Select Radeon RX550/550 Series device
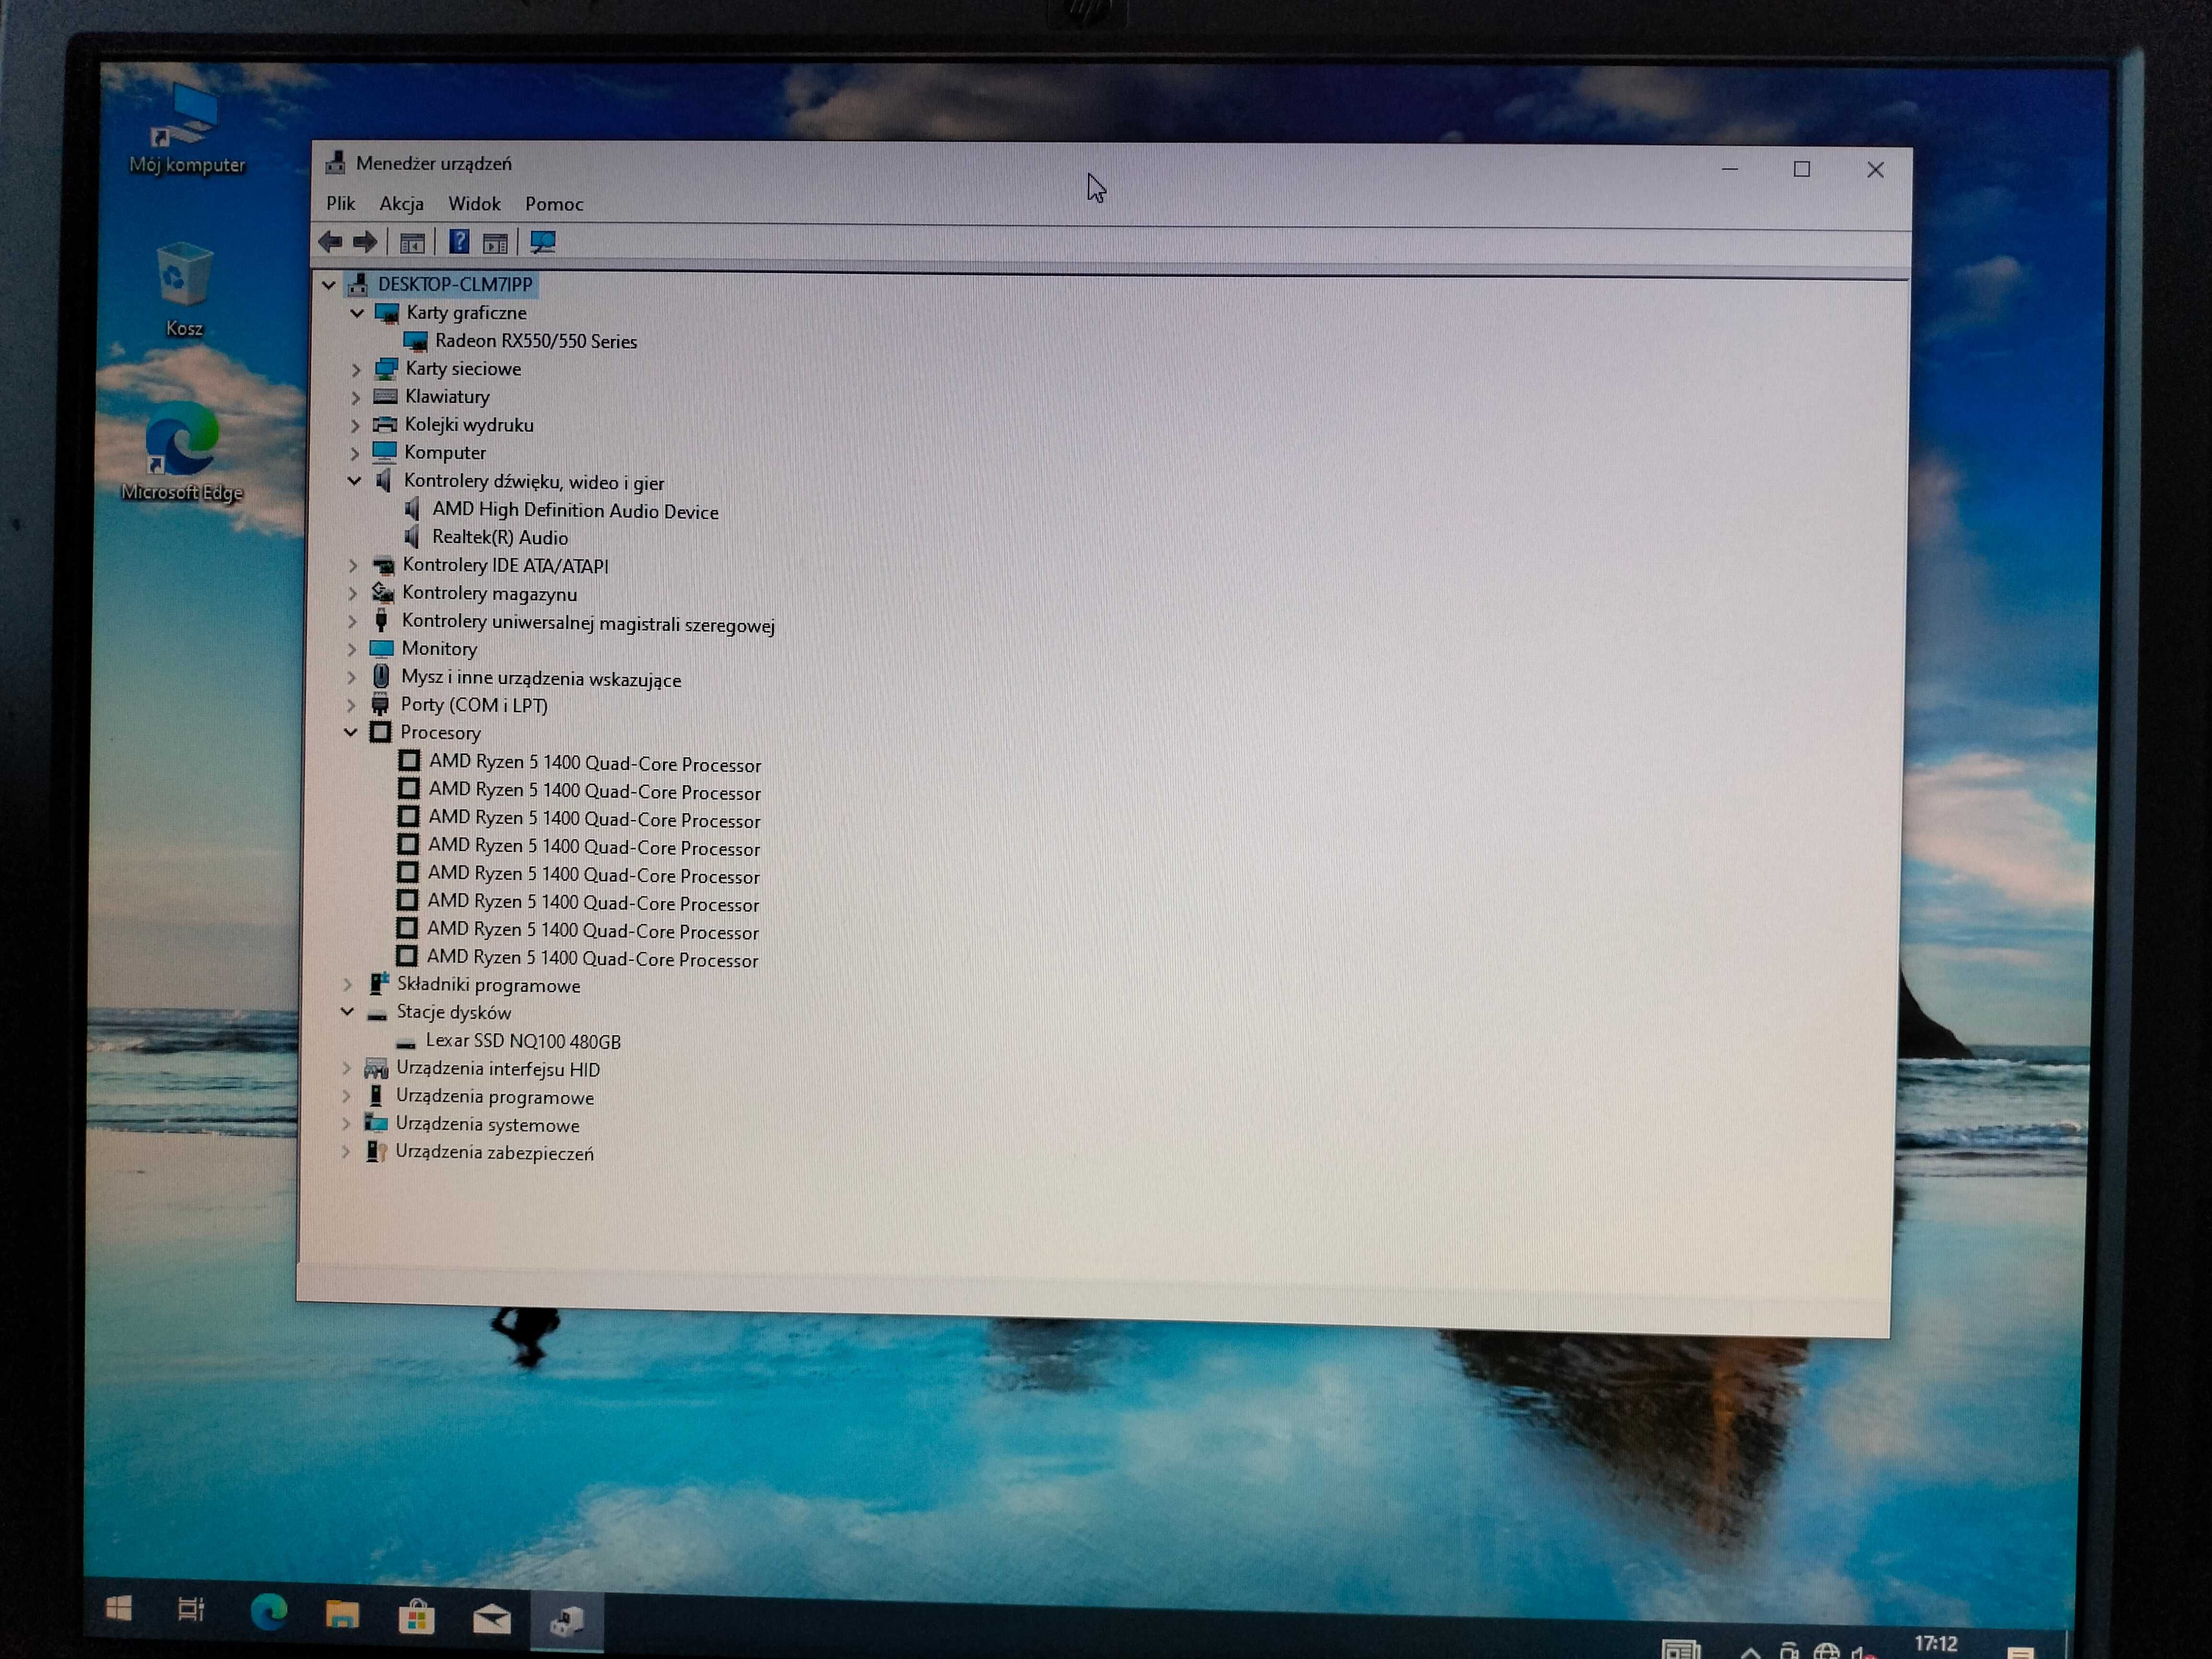The height and width of the screenshot is (1659, 2212). coord(536,341)
